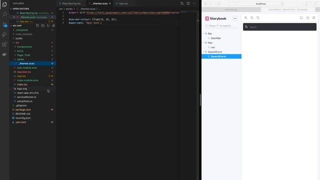
Task: Click the dark search input in preview
Action: tap(279, 27)
